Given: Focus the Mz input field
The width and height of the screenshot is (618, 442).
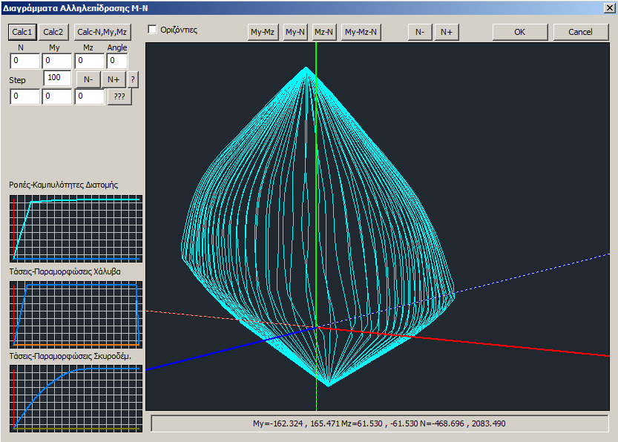Looking at the screenshot, I should [x=90, y=61].
